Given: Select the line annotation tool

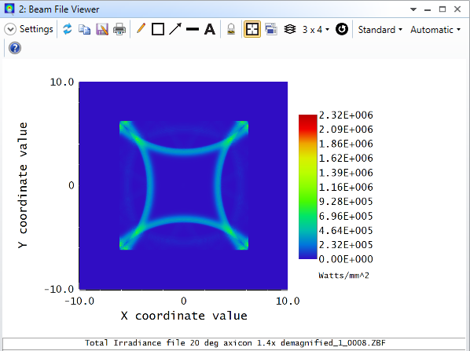Looking at the screenshot, I should point(193,29).
